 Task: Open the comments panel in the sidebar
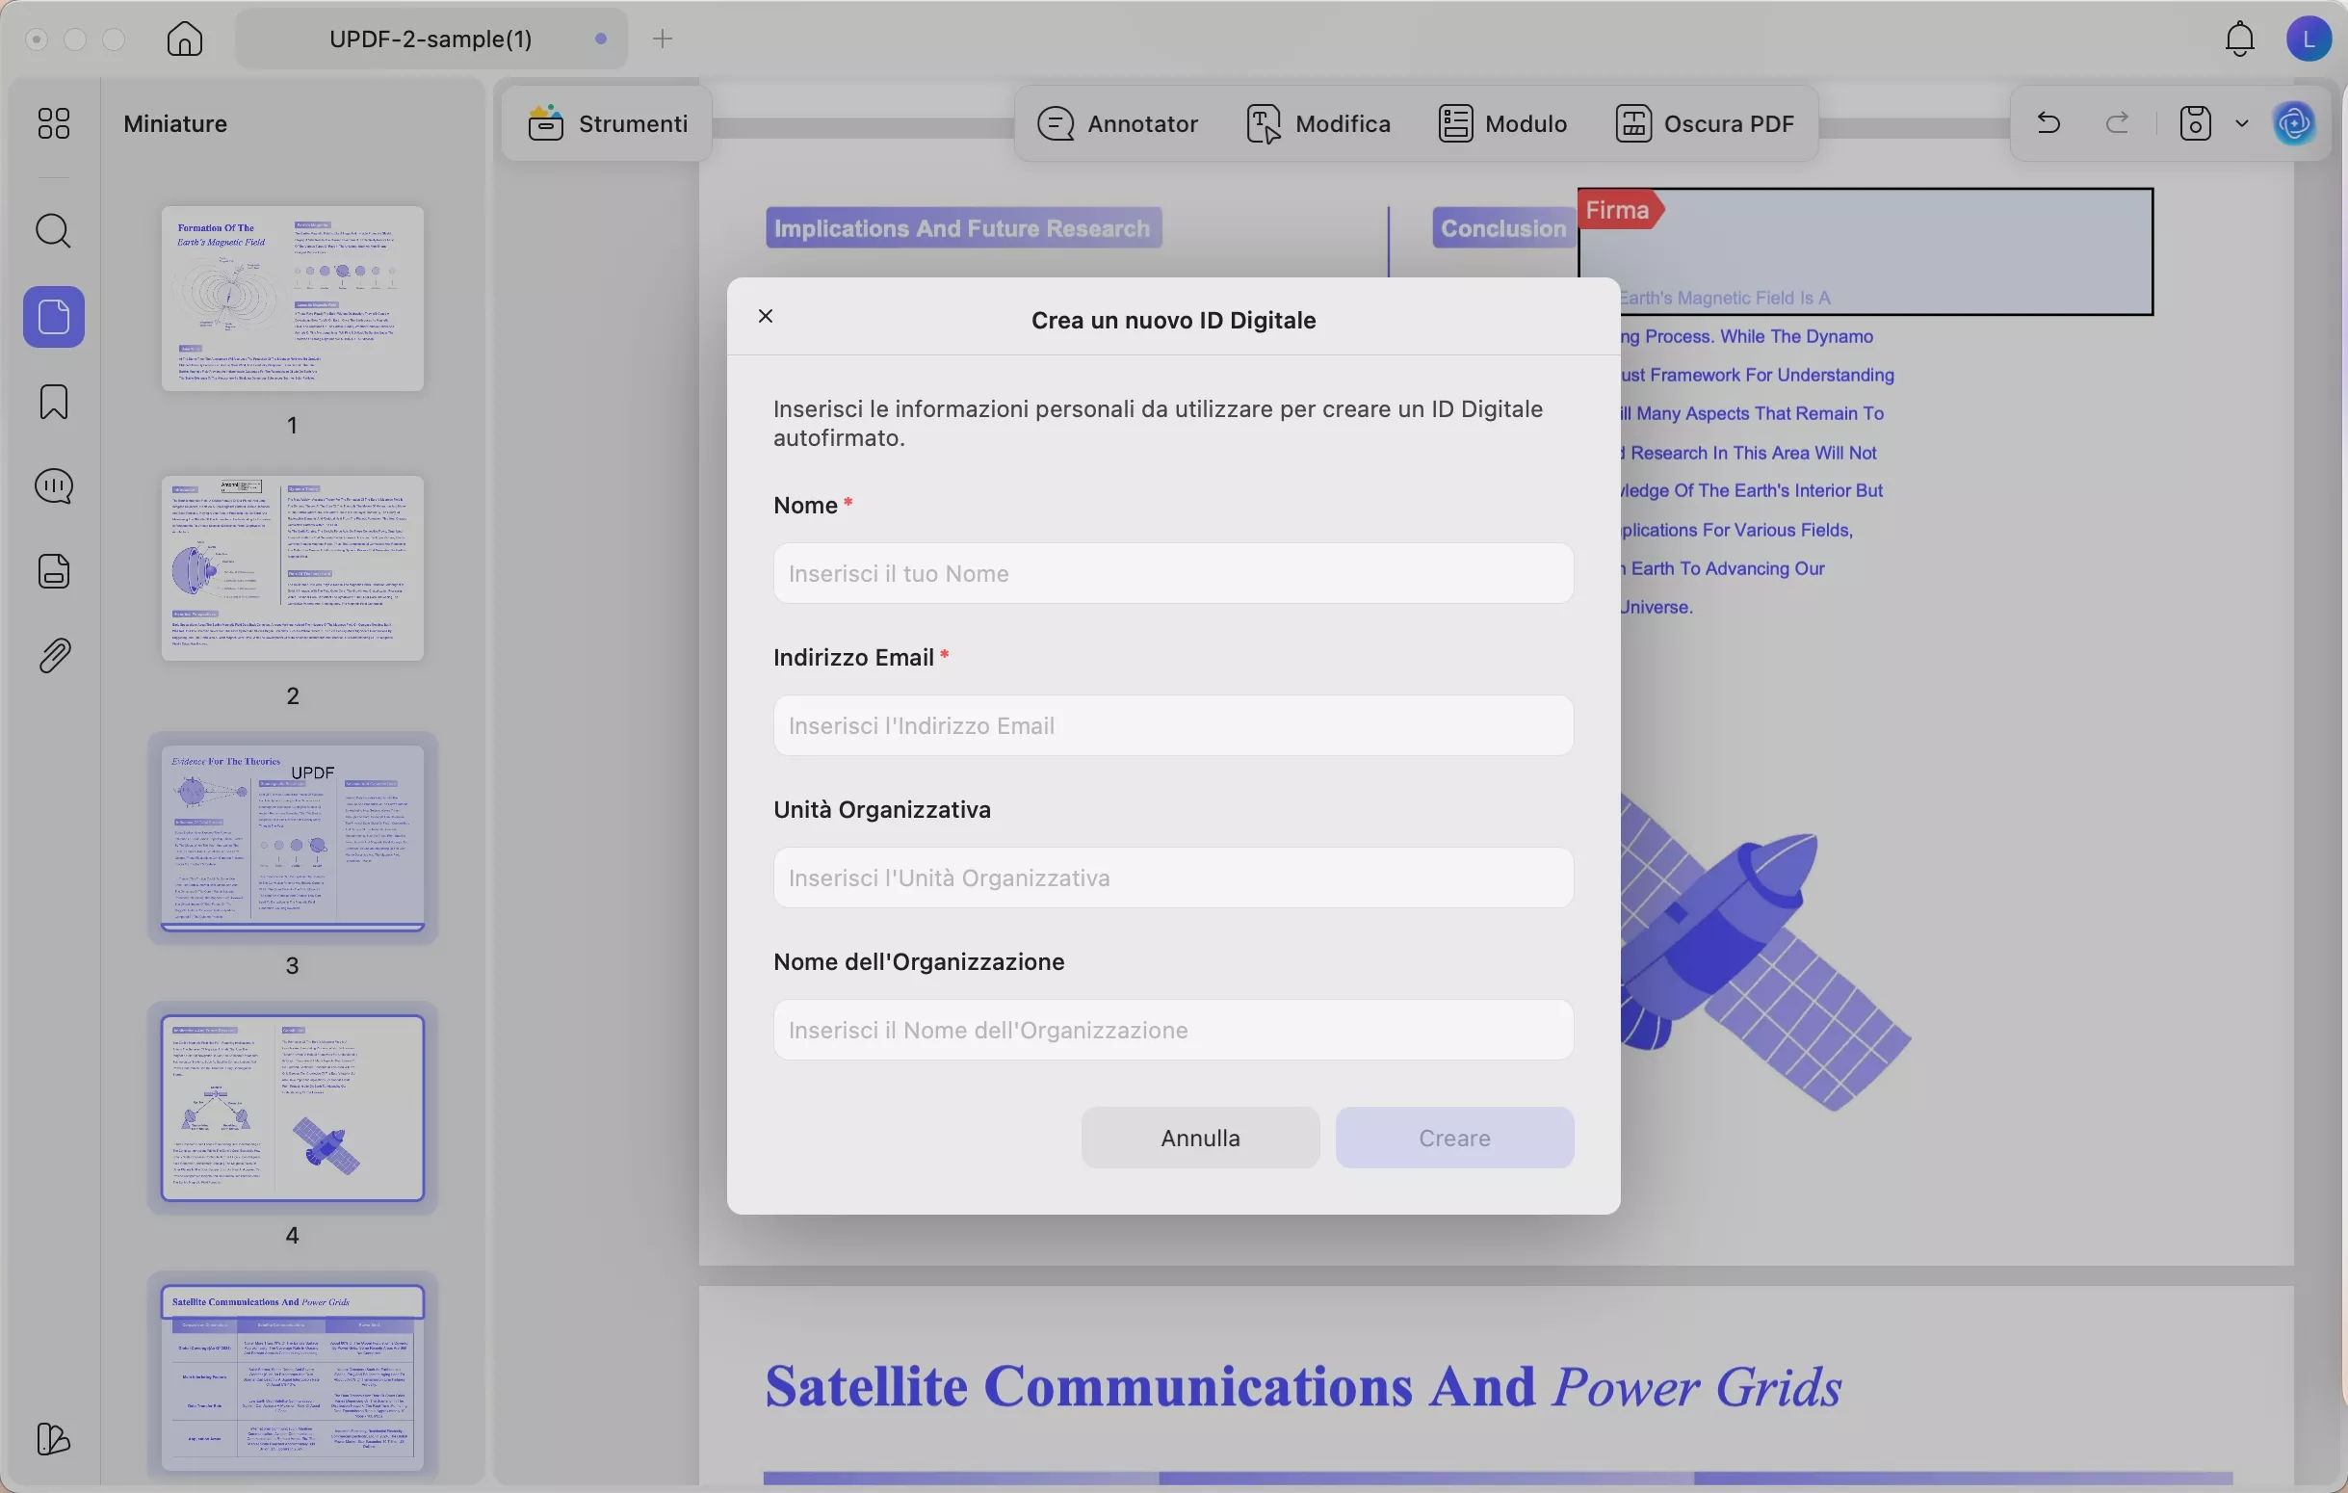[54, 485]
